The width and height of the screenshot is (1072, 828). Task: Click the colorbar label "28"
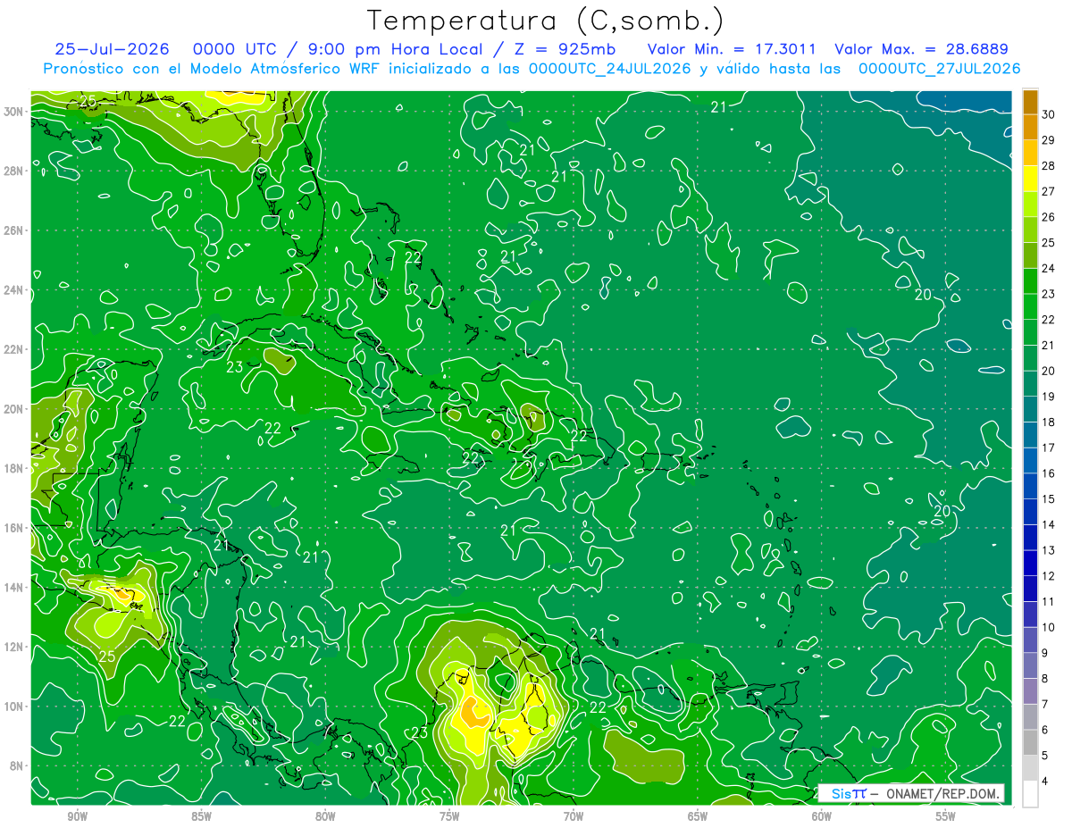click(x=1049, y=166)
